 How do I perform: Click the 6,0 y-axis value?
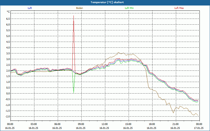pyautogui.click(x=8, y=25)
